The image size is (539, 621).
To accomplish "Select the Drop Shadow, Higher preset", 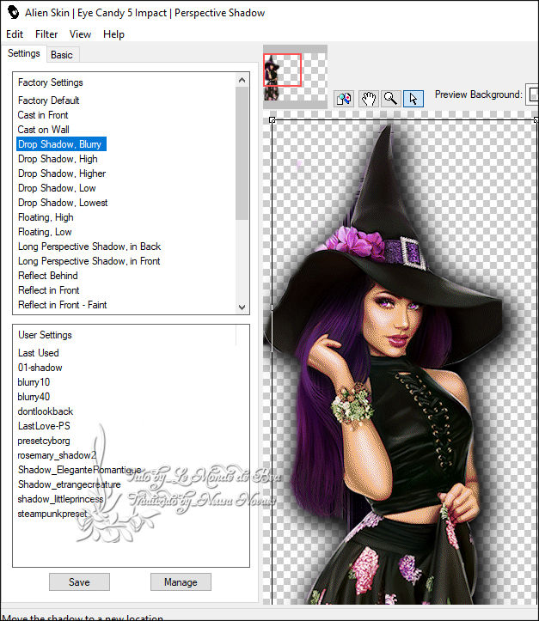I will tap(62, 174).
